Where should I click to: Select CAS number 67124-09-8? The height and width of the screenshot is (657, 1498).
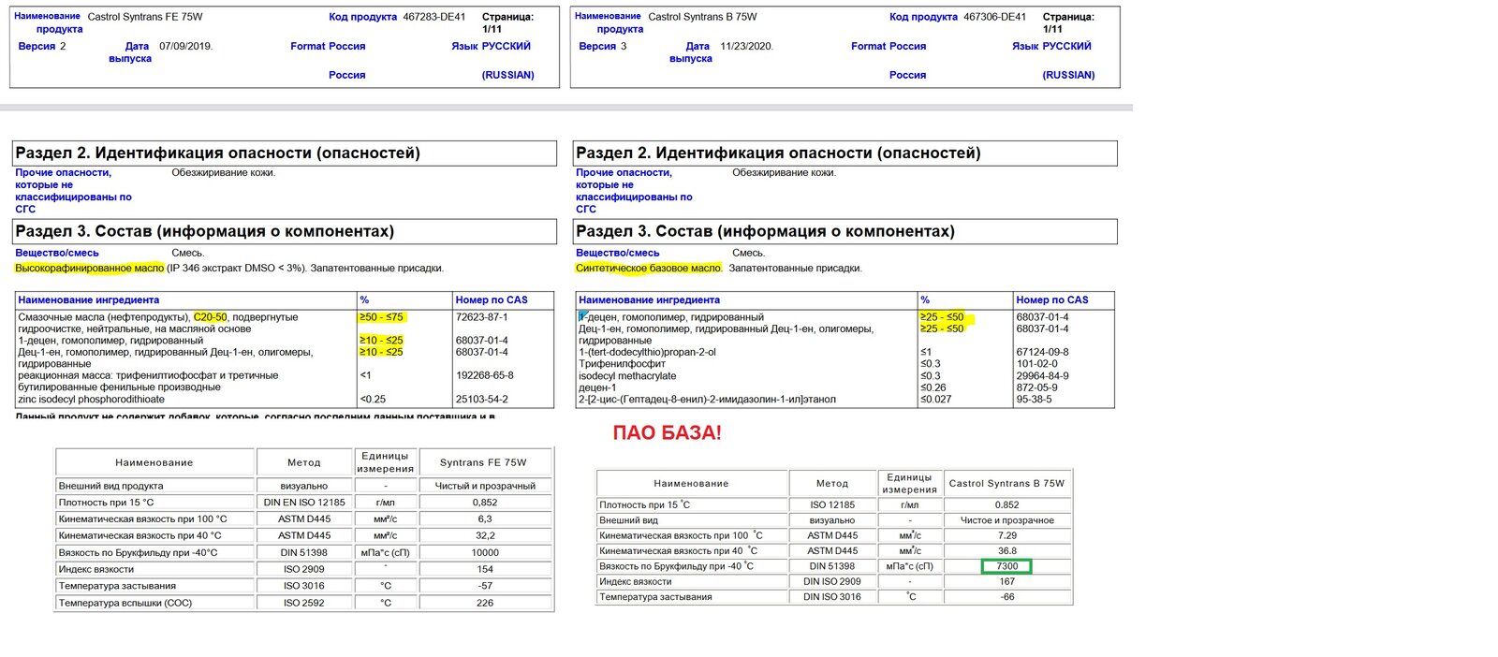click(1042, 352)
